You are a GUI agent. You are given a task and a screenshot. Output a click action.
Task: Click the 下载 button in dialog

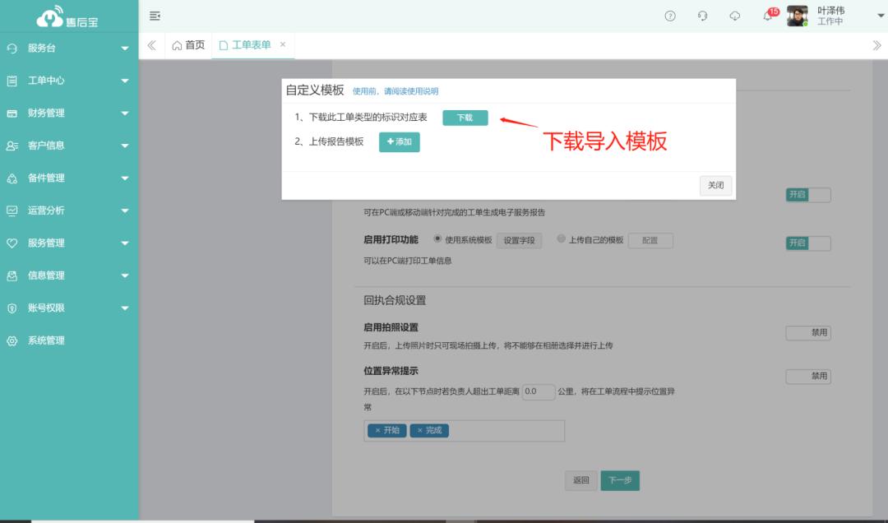(465, 118)
